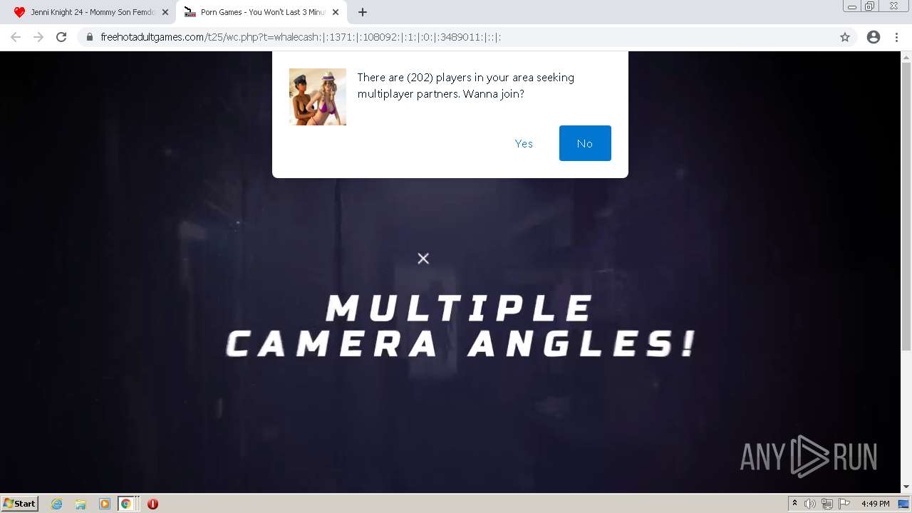912x513 pixels.
Task: Open the Chrome profile avatar menu
Action: point(874,37)
